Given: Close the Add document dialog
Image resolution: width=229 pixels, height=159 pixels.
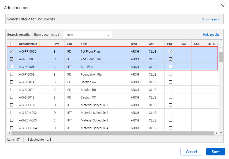Looking at the screenshot, I should tap(223, 6).
